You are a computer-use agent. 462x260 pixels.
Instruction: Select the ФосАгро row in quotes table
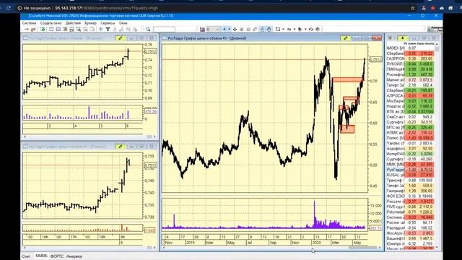pyautogui.click(x=410, y=233)
